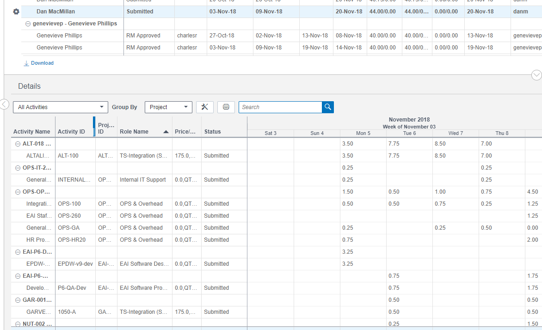
Task: Collapse the GAR-001 project group
Action: tap(18, 300)
